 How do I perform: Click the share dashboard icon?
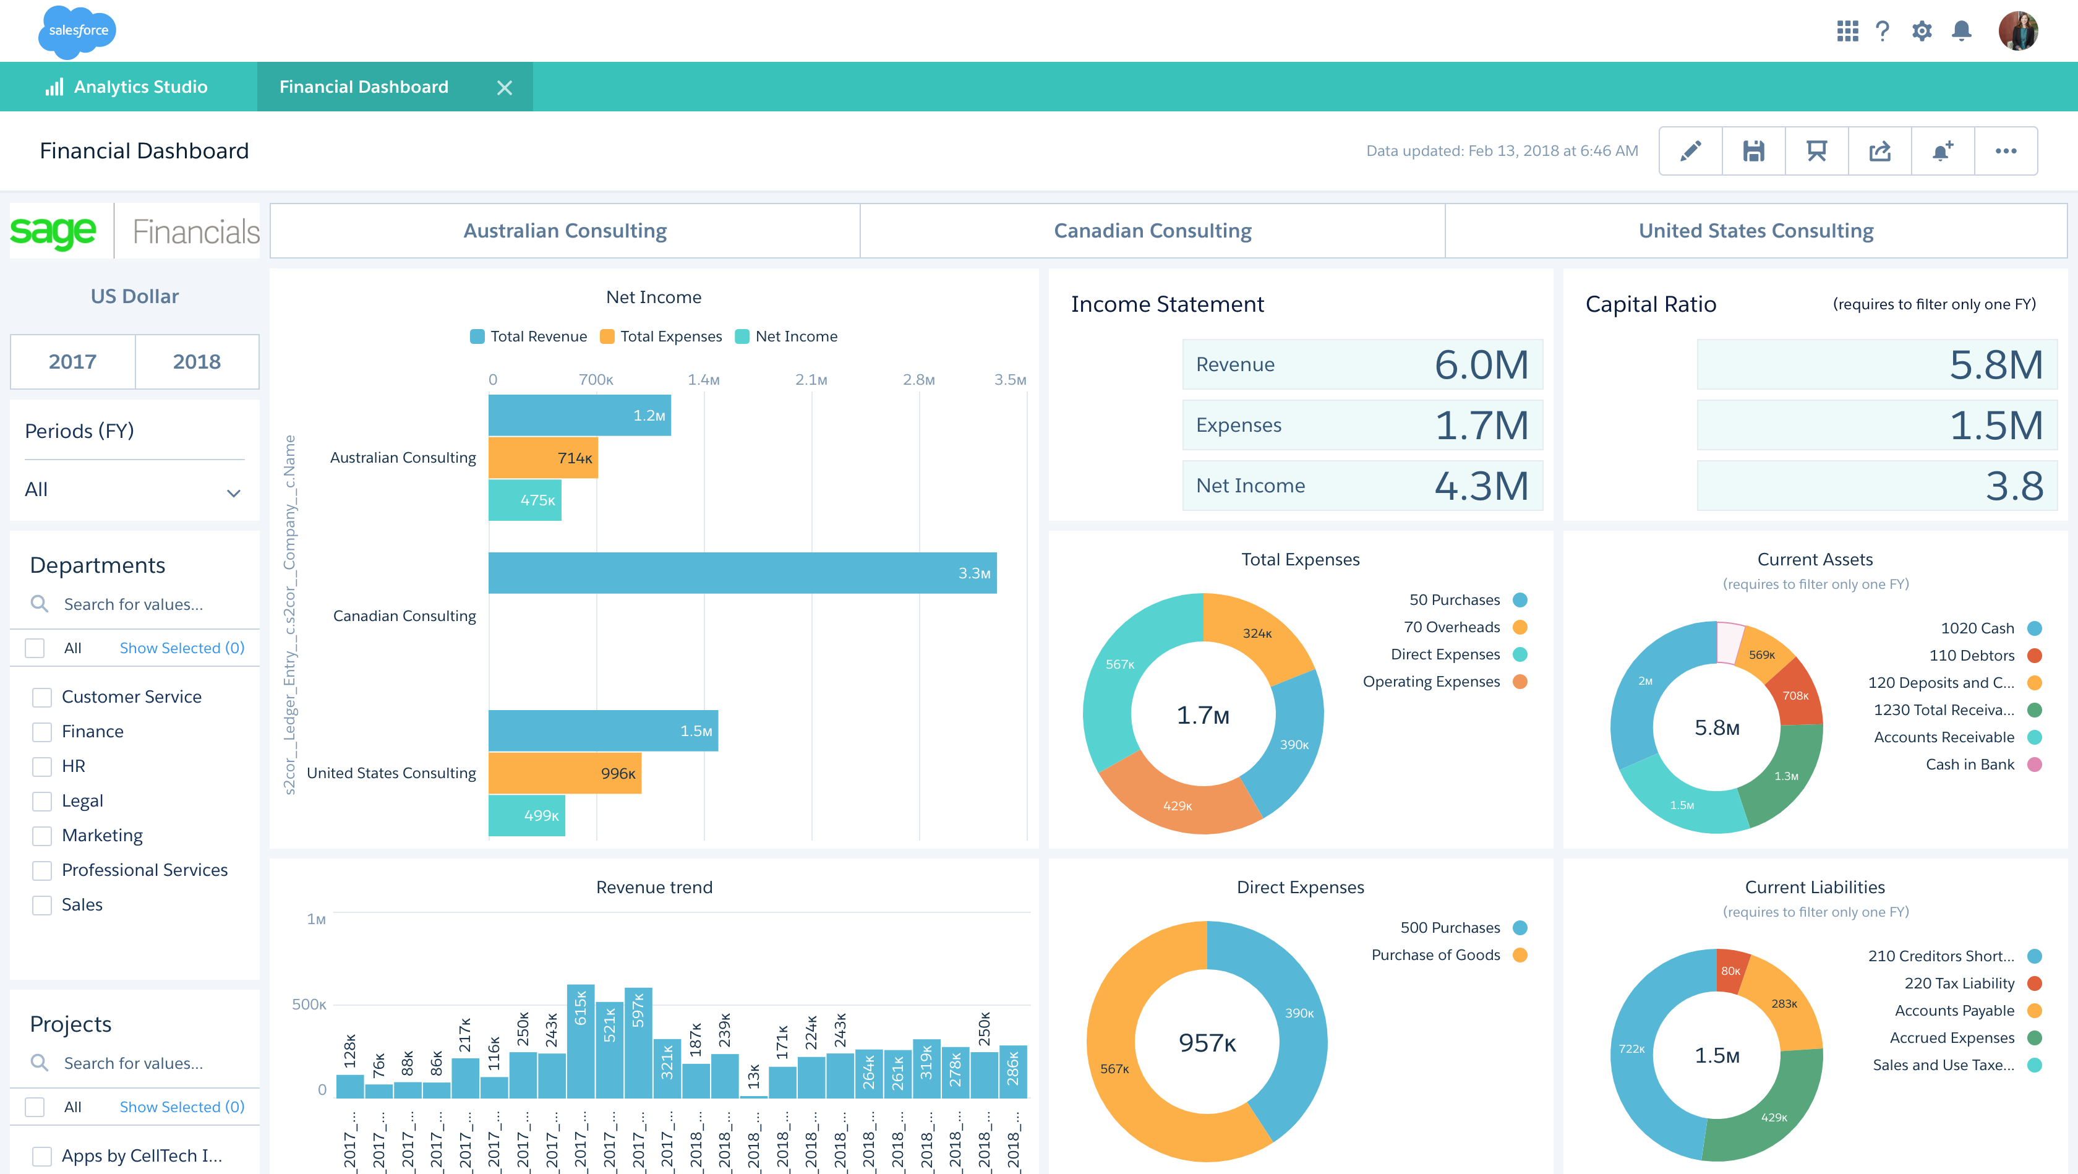coord(1879,151)
